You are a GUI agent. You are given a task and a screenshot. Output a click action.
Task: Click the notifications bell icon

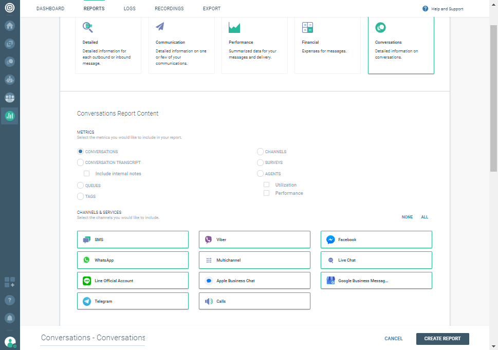10,318
